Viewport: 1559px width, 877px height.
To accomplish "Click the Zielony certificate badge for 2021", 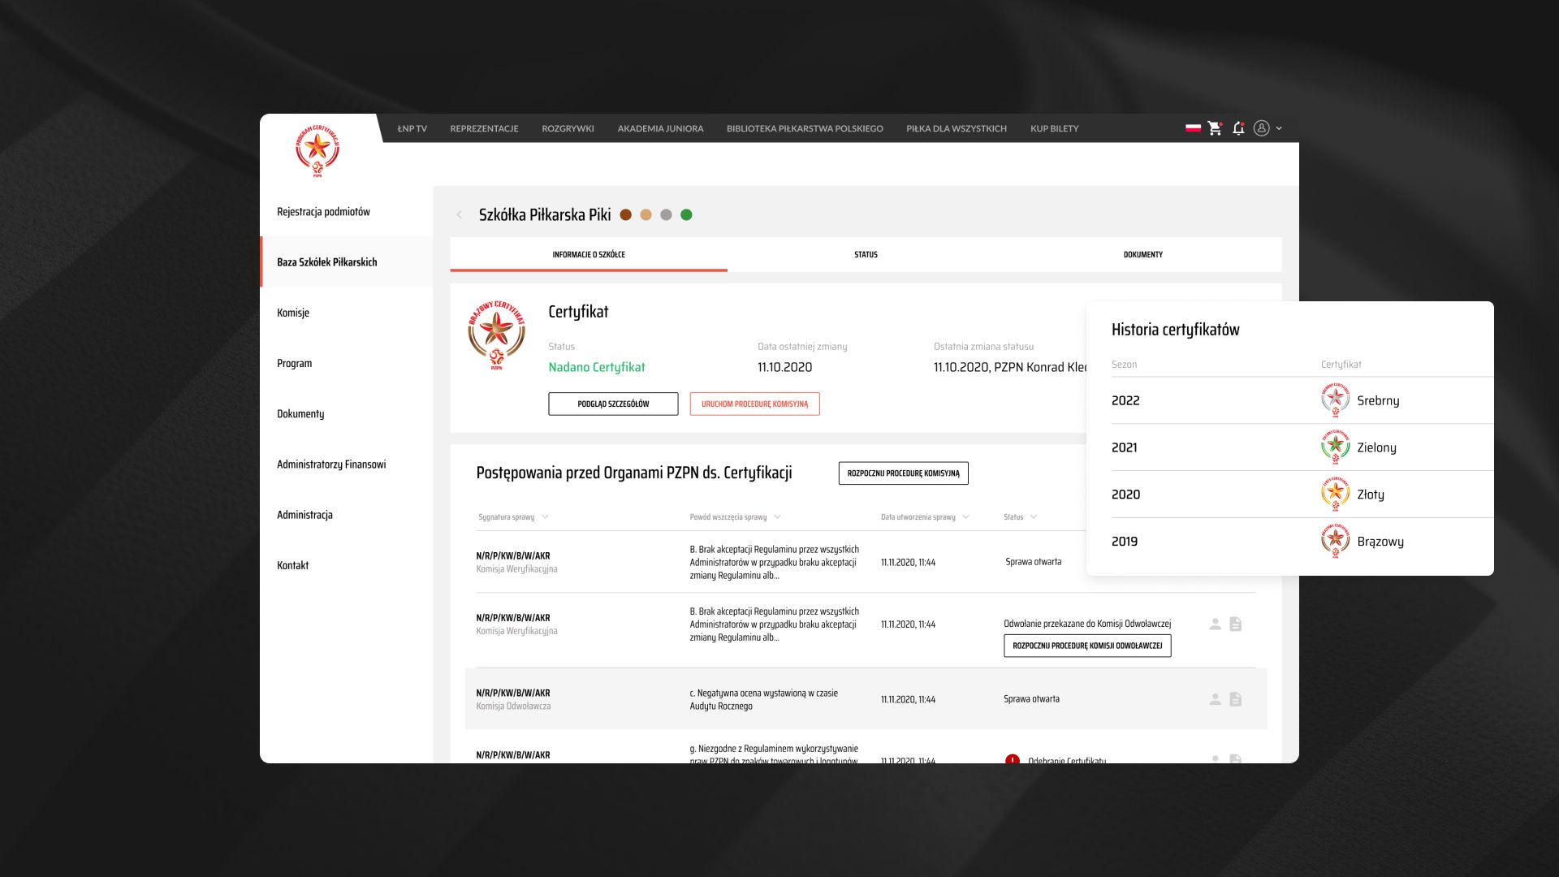I will pos(1335,447).
